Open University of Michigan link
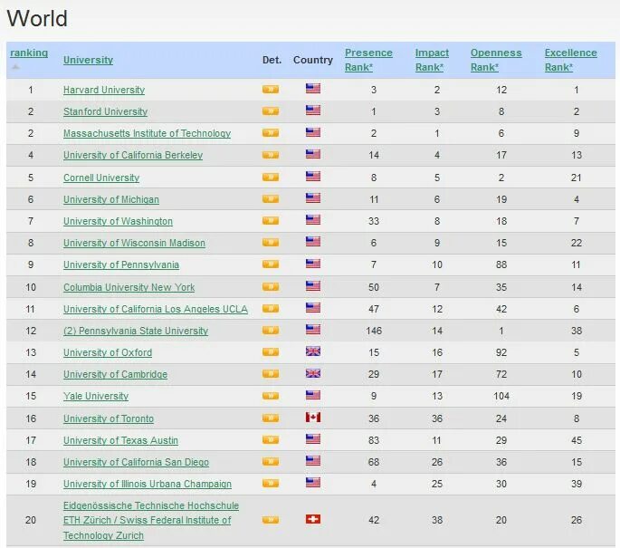 [111, 199]
